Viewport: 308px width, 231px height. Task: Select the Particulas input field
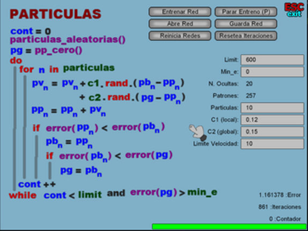273,108
